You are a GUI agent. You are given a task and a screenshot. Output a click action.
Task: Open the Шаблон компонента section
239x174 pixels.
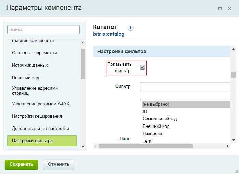click(33, 41)
